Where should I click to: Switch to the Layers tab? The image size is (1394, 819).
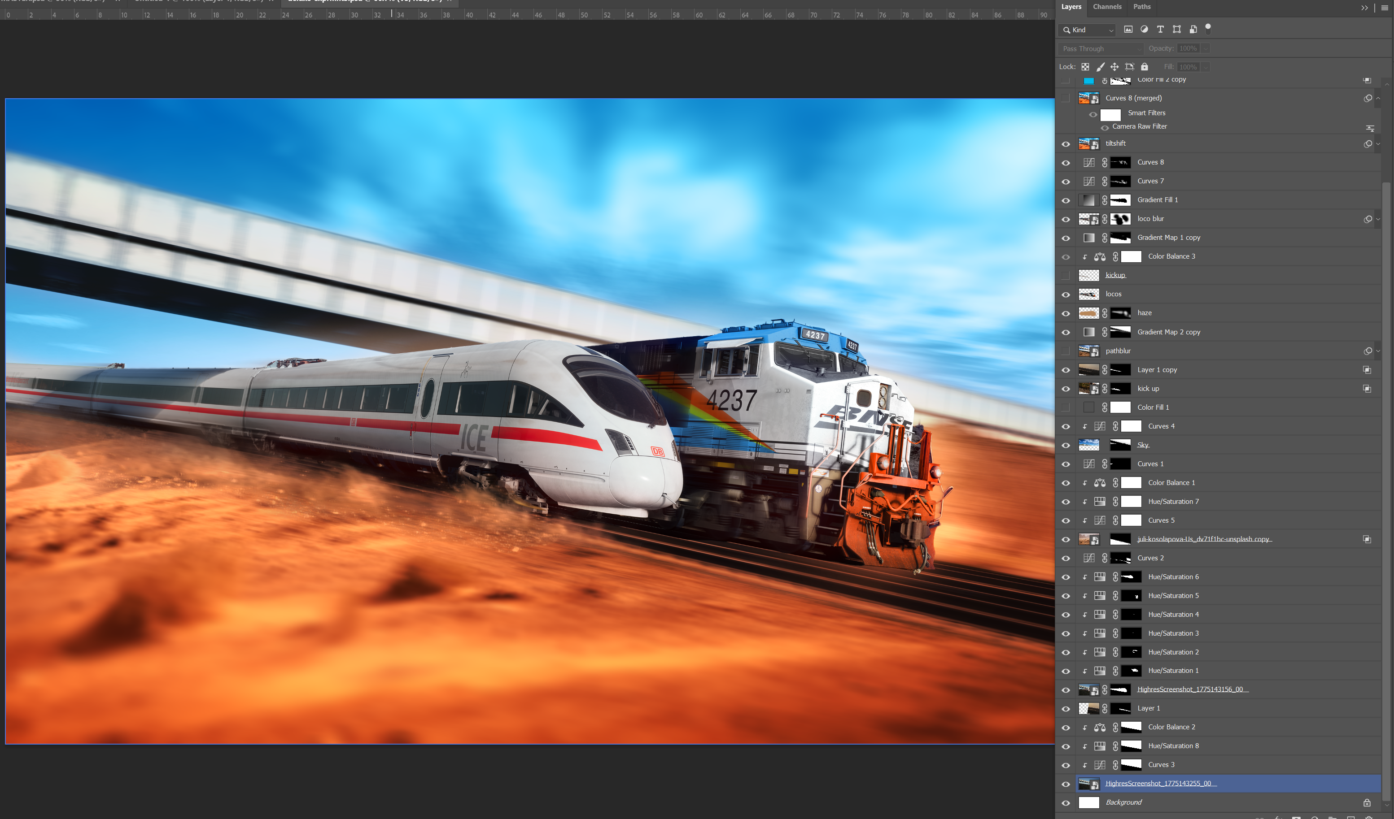pyautogui.click(x=1071, y=7)
